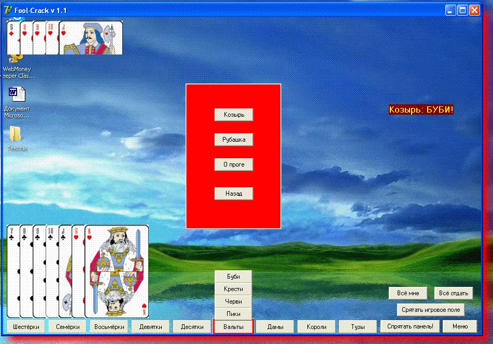
Task: Choose Крести from the suit list
Action: coord(233,289)
